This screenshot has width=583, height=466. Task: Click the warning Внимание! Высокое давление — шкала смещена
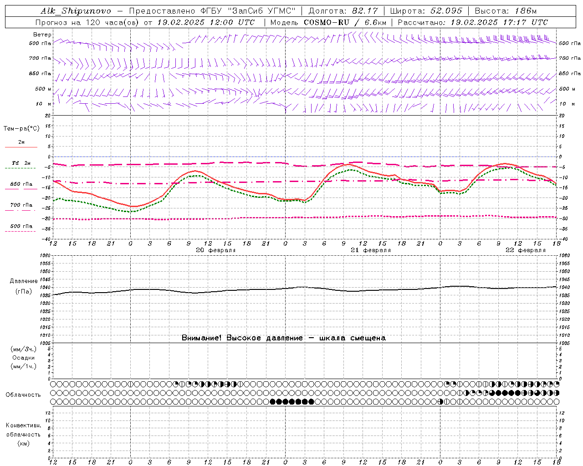coord(284,338)
